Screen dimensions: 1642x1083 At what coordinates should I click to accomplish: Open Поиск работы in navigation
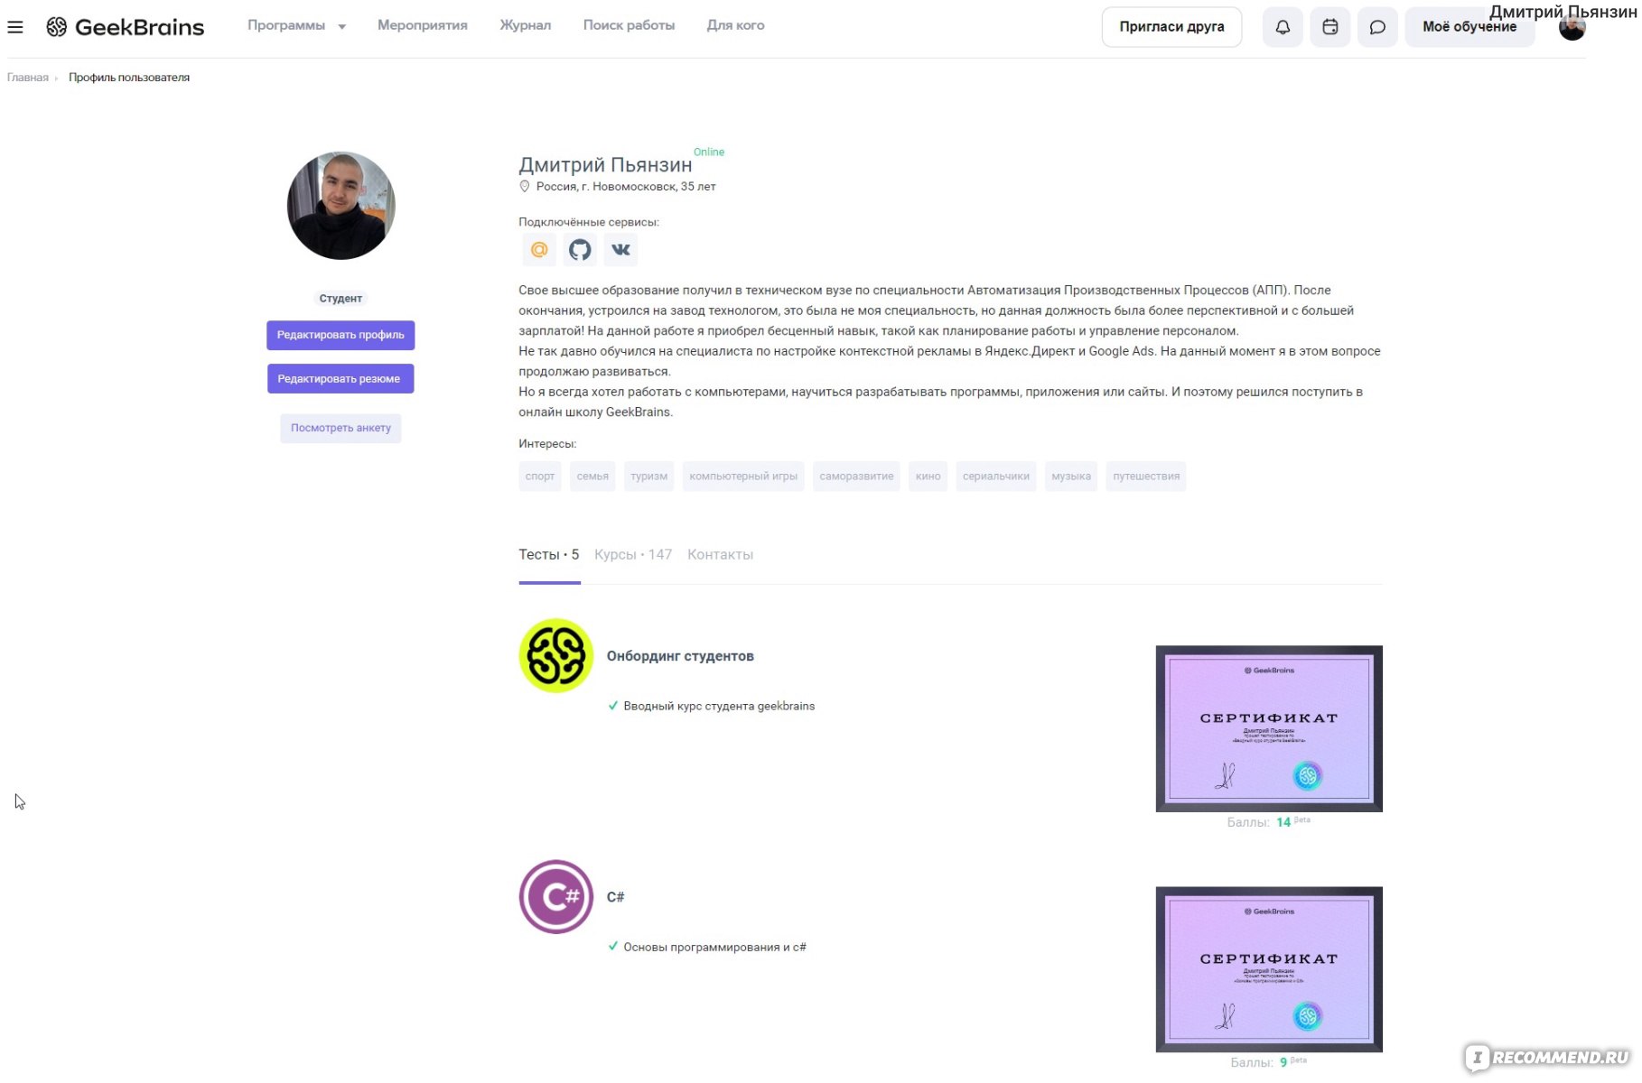630,26
